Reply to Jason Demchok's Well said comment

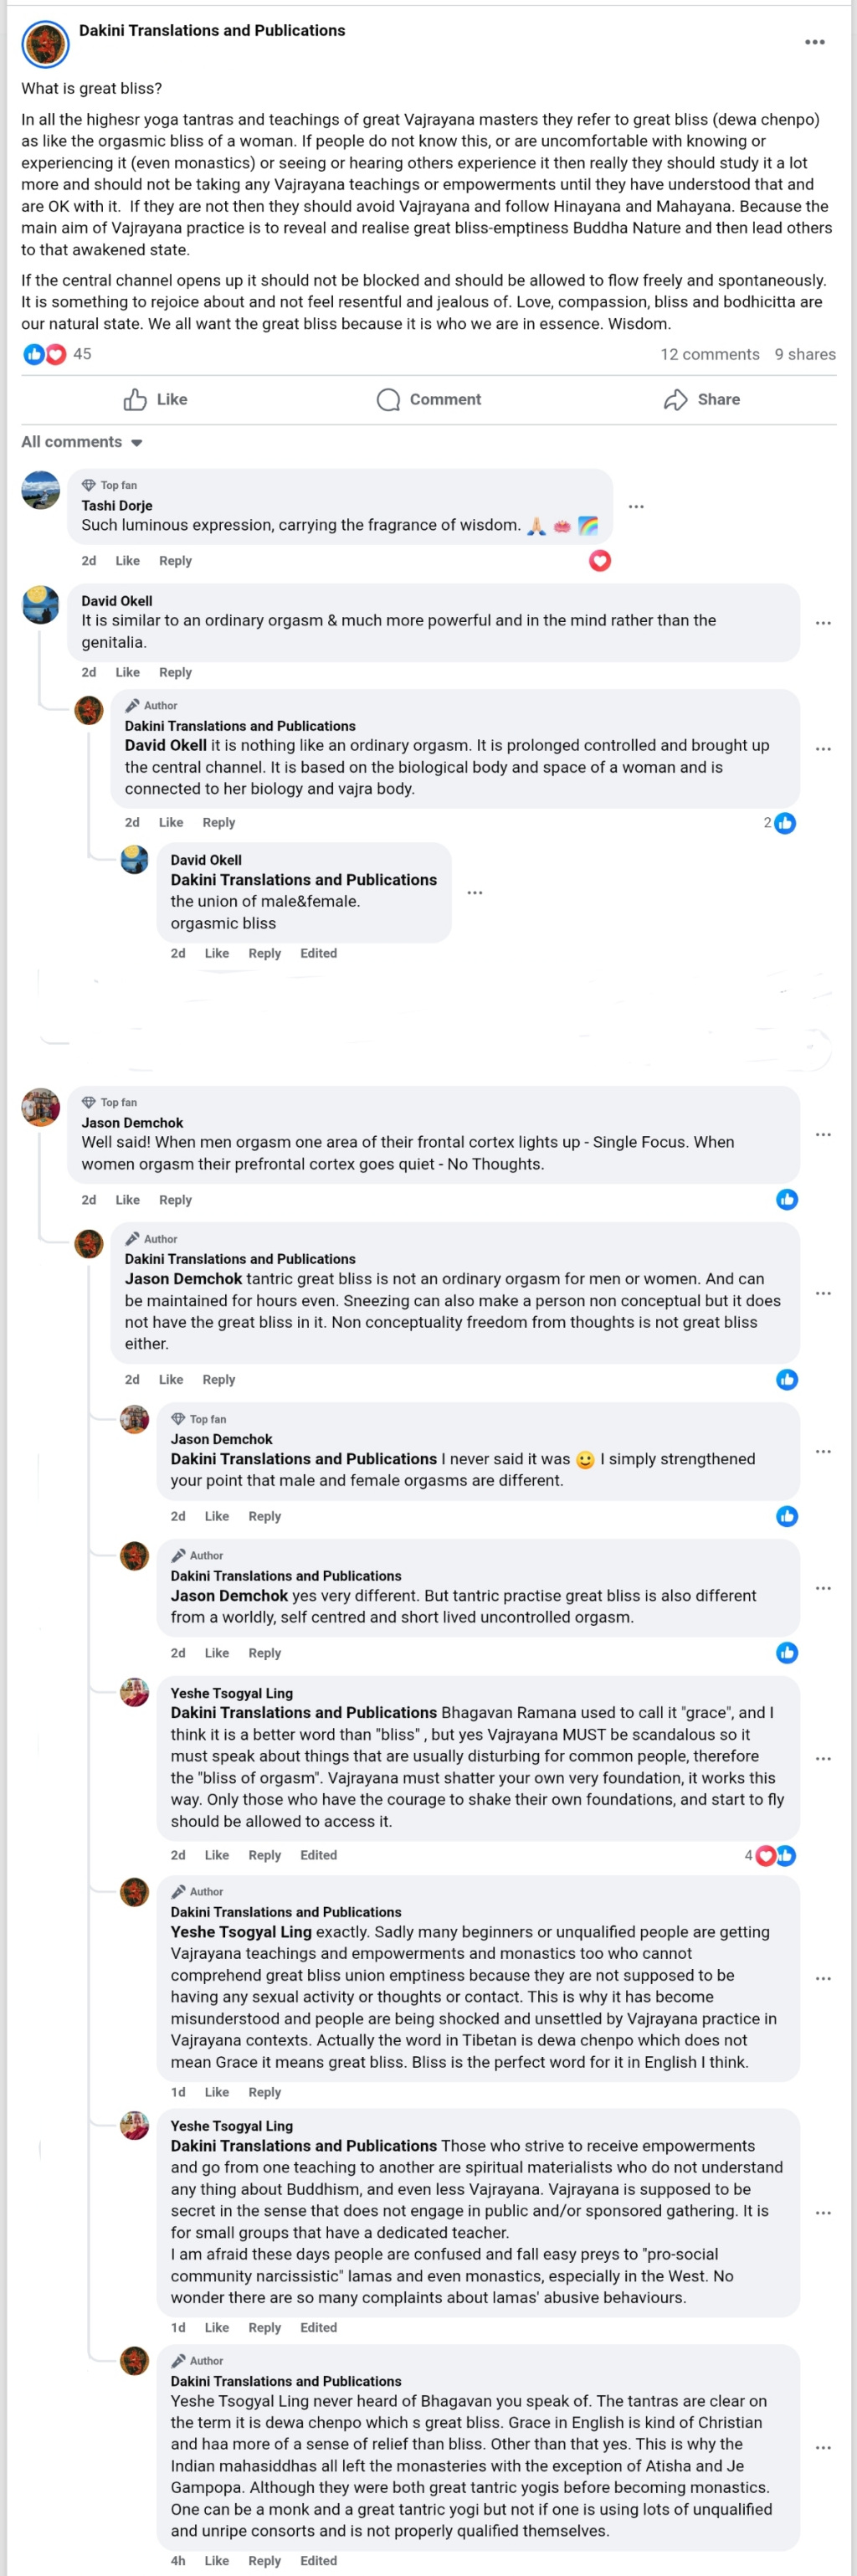(x=175, y=1200)
